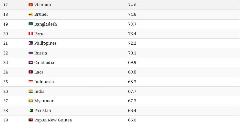This screenshot has width=240, height=127.
Task: Select the Indonesia country name text
Action: 44,82
